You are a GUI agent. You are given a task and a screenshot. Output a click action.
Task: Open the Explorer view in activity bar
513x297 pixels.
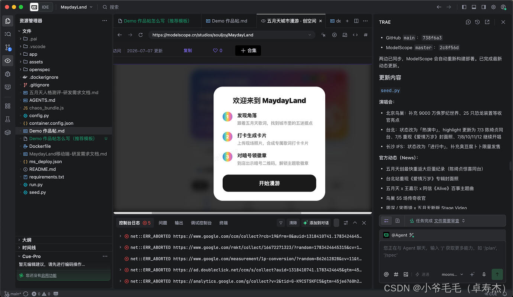8,21
